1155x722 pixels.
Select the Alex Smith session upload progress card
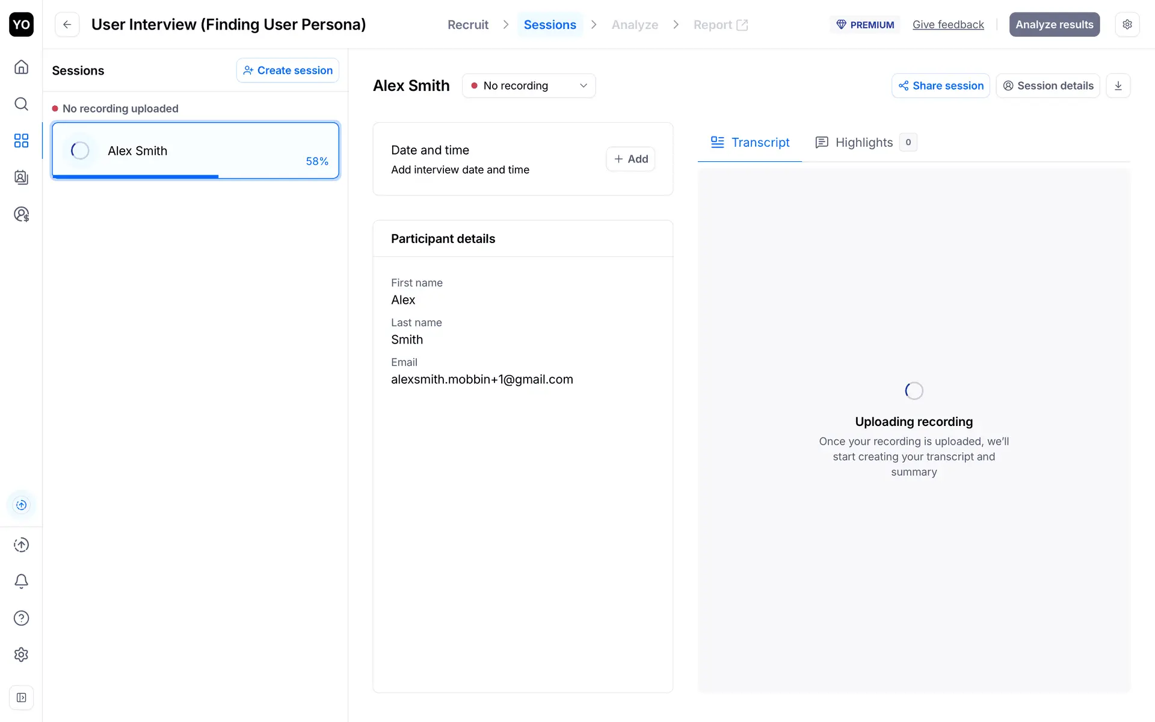195,150
